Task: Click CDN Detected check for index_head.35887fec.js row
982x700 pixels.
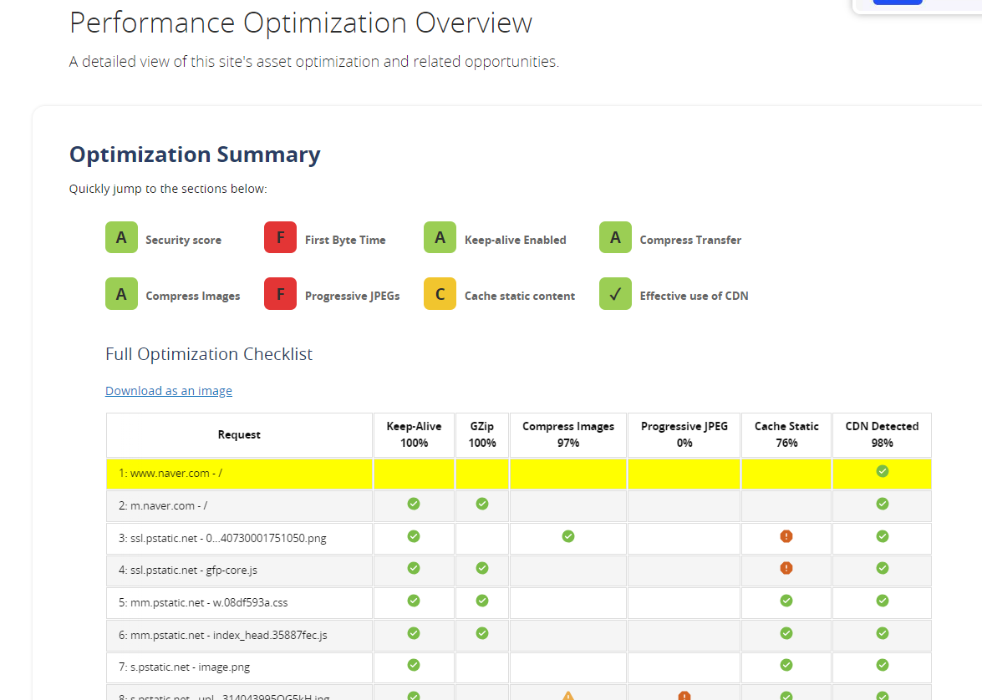Action: point(883,634)
